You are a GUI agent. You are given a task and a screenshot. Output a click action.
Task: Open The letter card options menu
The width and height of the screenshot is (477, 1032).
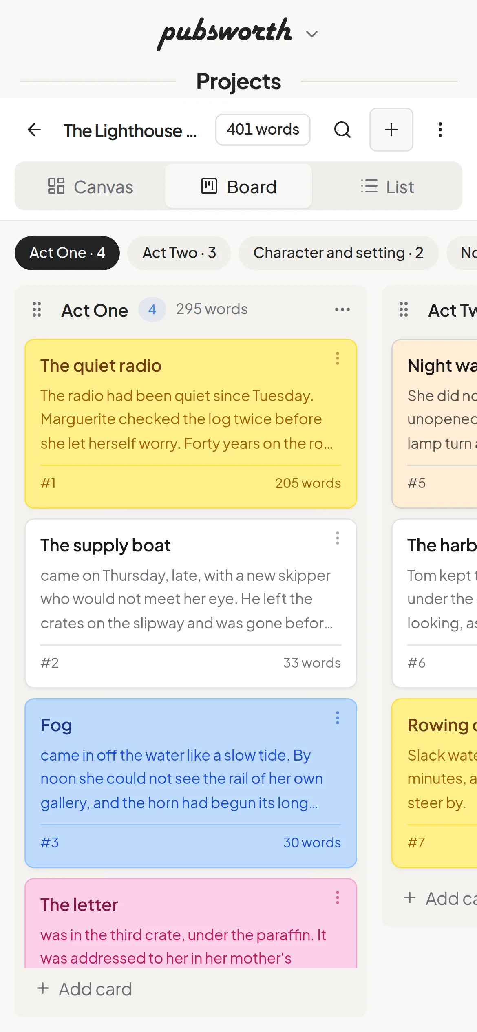(x=338, y=897)
